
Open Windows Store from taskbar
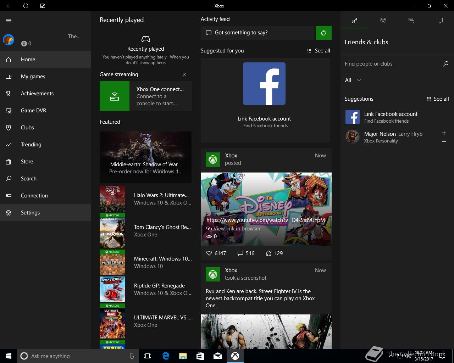click(200, 356)
